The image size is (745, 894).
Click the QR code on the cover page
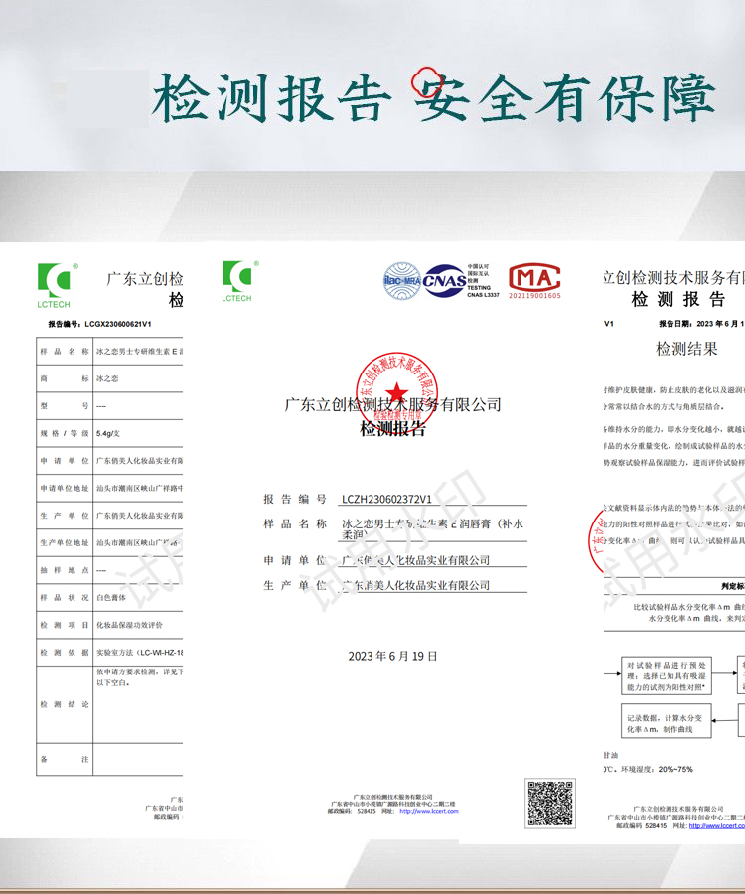pyautogui.click(x=550, y=804)
